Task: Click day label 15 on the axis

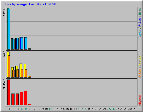Action: (x=67, y=109)
